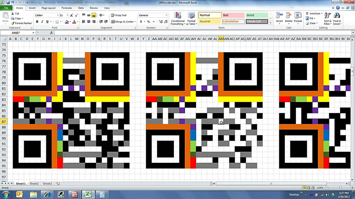Select the Sheet2 worksheet tab
355x199 pixels.
[34, 184]
